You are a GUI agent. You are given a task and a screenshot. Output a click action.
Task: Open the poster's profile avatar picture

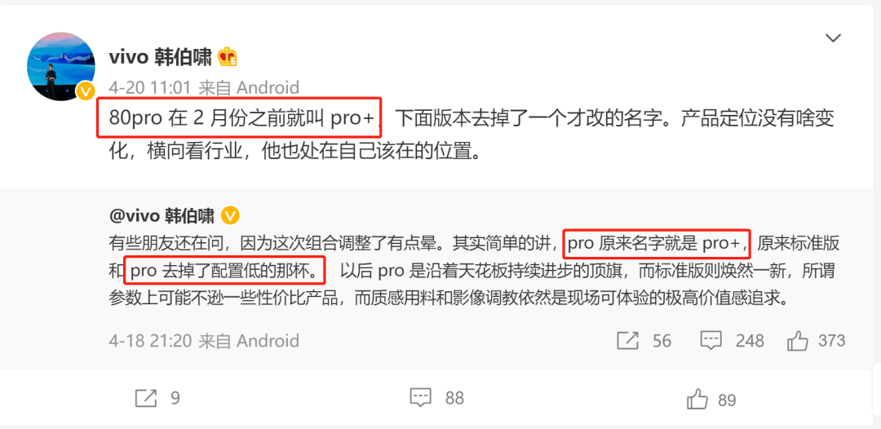point(60,67)
